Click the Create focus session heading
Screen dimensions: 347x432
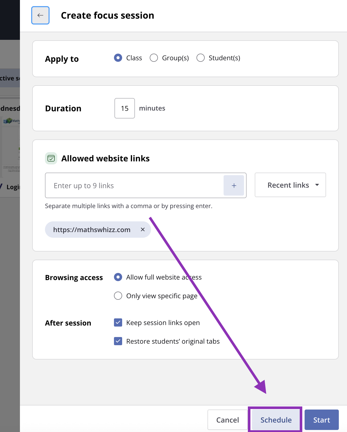click(108, 15)
